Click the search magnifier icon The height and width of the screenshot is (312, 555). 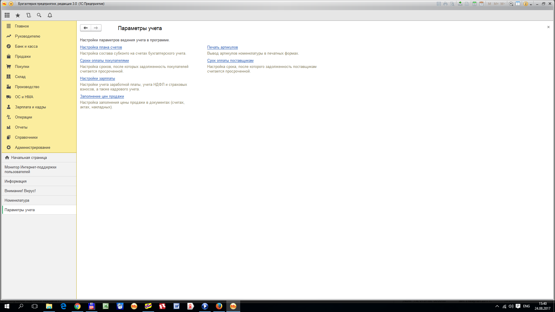click(x=39, y=15)
